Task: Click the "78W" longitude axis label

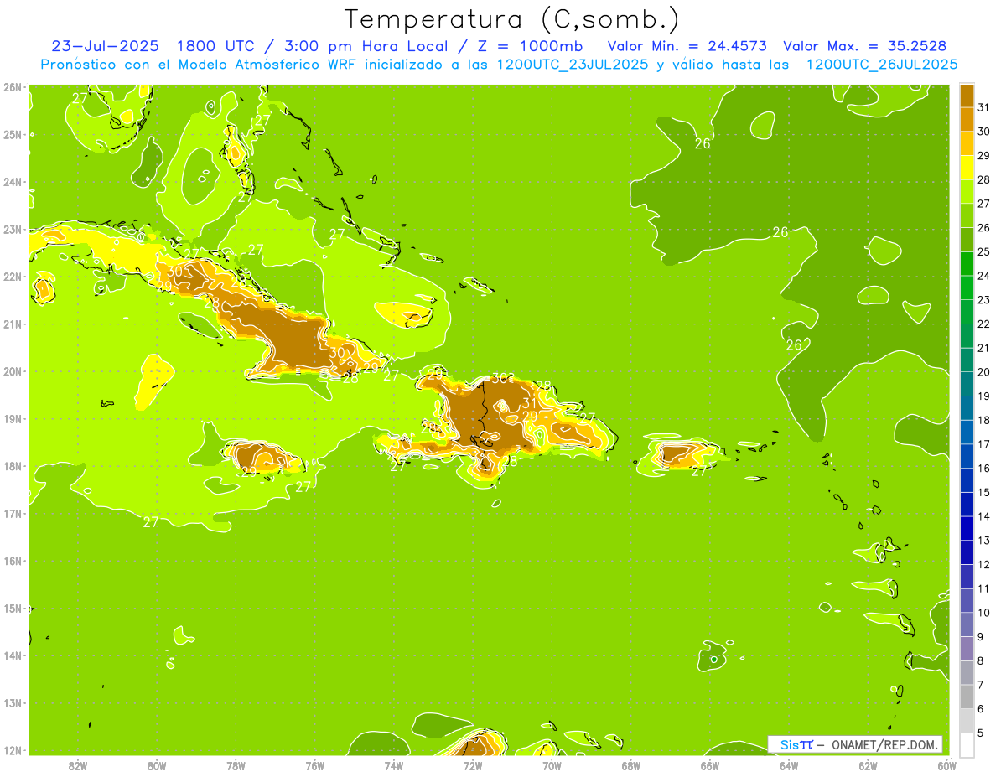Action: 236,765
